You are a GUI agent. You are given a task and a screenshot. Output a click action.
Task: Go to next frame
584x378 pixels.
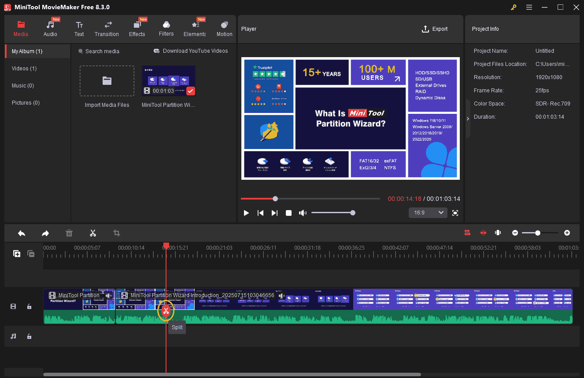pyautogui.click(x=274, y=213)
